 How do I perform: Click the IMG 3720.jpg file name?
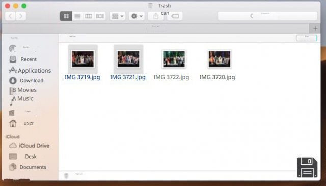pos(218,77)
